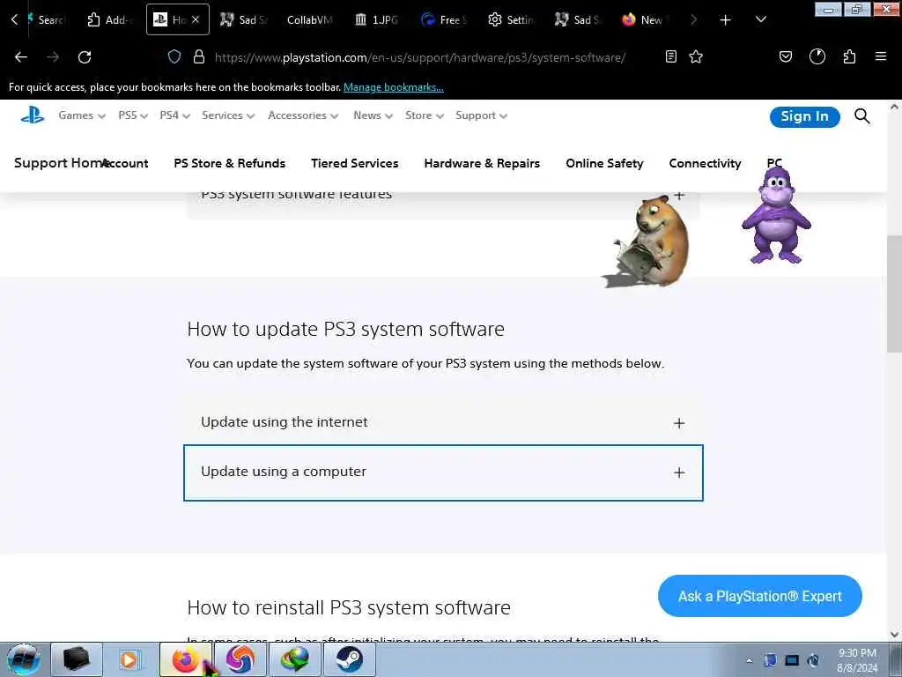Open the swirl browser taskbar icon

(240, 659)
